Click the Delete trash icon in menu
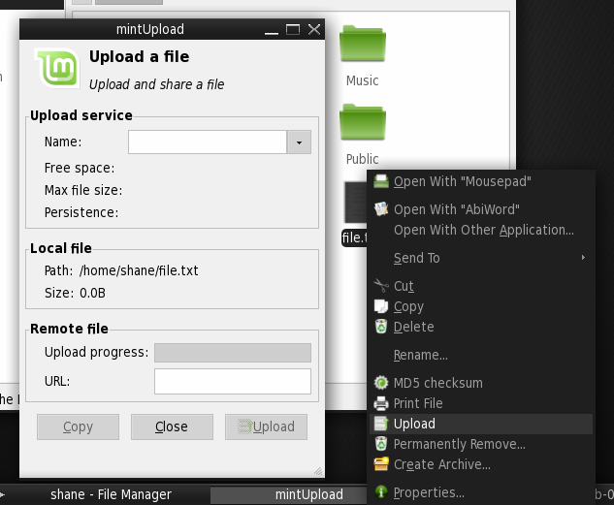Image resolution: width=614 pixels, height=505 pixels. pos(381,327)
